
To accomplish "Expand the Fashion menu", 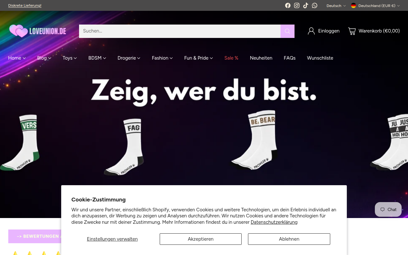I will [162, 58].
